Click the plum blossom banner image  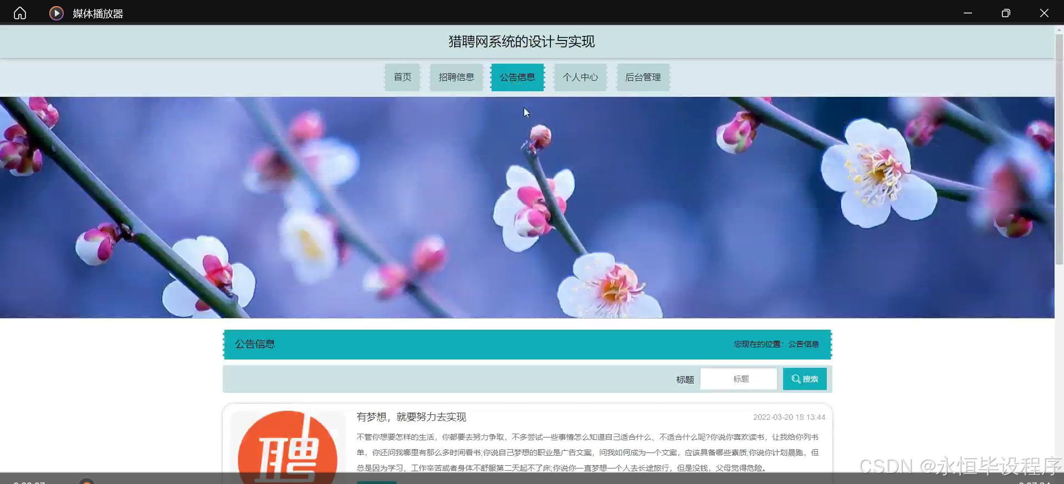coord(527,207)
